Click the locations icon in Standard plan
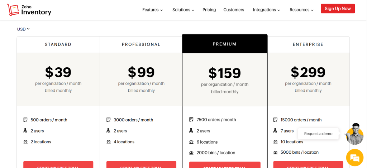 (25, 142)
